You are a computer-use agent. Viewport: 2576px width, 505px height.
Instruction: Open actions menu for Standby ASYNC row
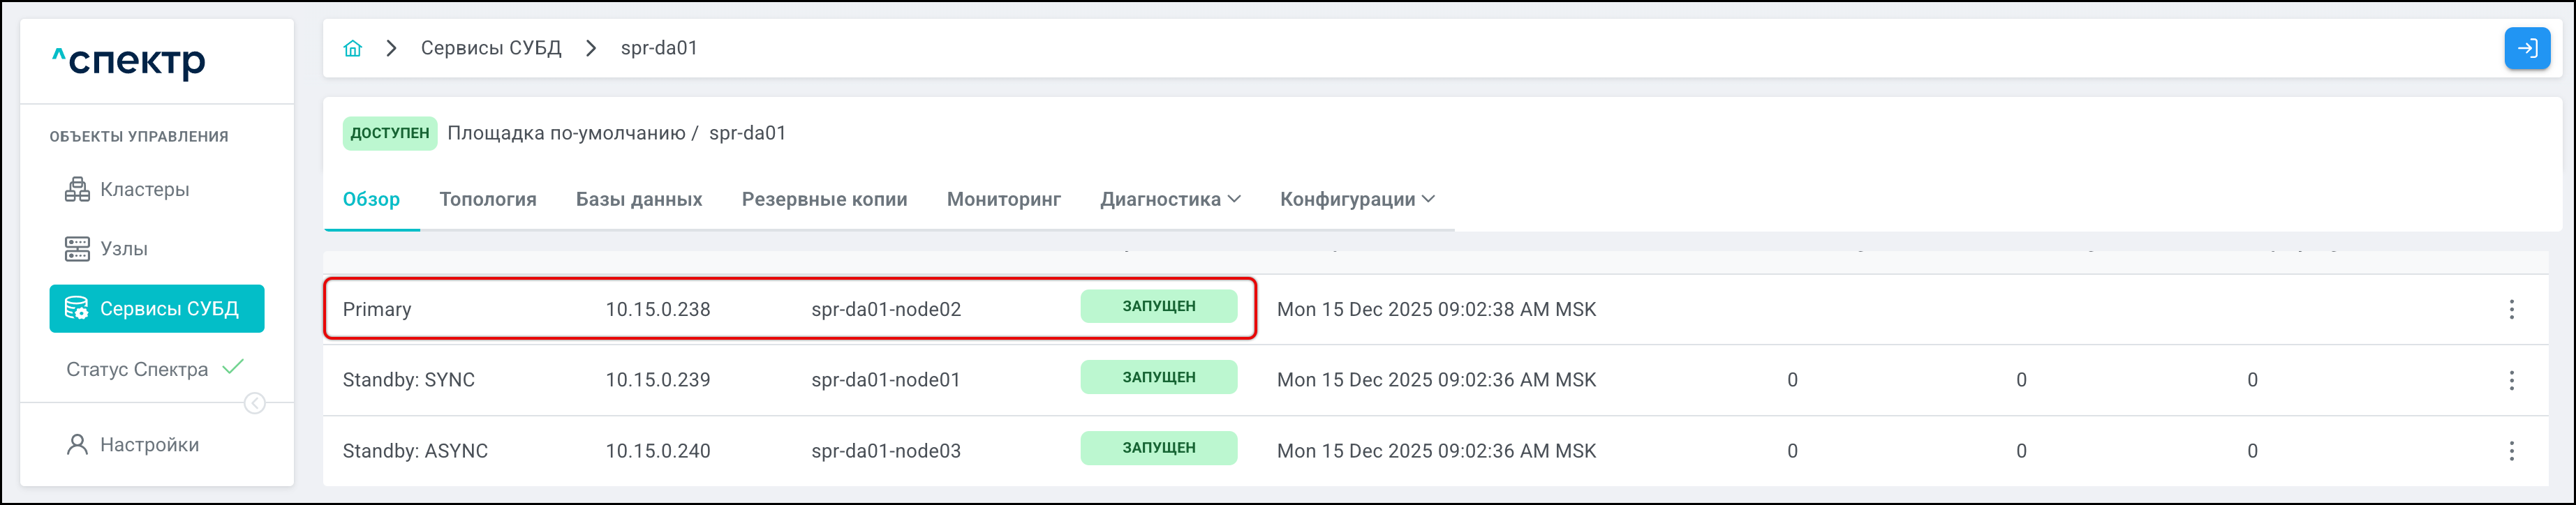tap(2510, 451)
